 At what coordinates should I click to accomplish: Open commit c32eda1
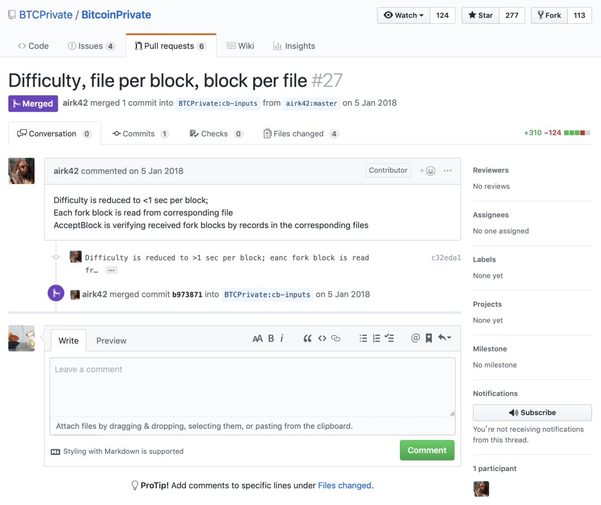tap(446, 258)
